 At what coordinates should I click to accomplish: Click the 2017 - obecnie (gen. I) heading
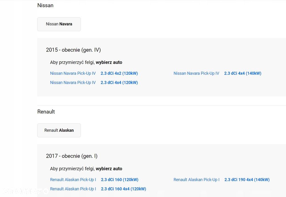pos(71,156)
